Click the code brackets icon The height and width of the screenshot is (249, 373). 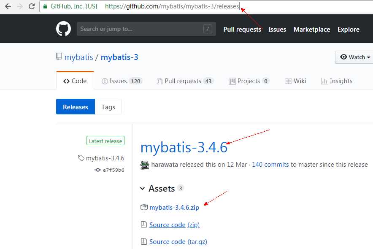[x=66, y=81]
